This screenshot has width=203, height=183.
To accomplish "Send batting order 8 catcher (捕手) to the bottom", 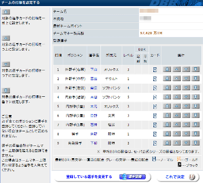I will point(195,134).
